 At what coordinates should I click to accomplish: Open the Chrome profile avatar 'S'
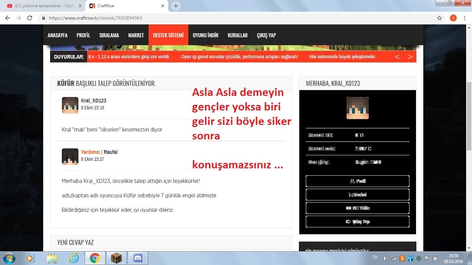pyautogui.click(x=453, y=18)
